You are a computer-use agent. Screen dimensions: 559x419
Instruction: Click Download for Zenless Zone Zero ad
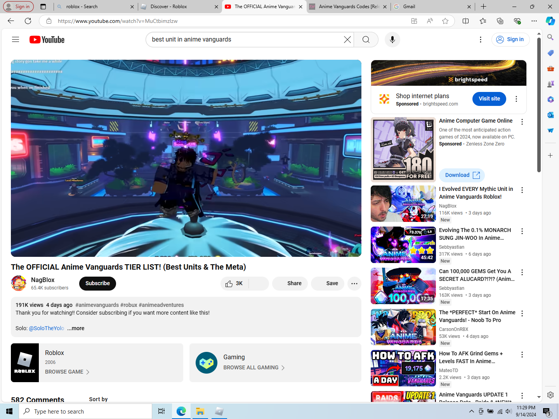point(462,175)
